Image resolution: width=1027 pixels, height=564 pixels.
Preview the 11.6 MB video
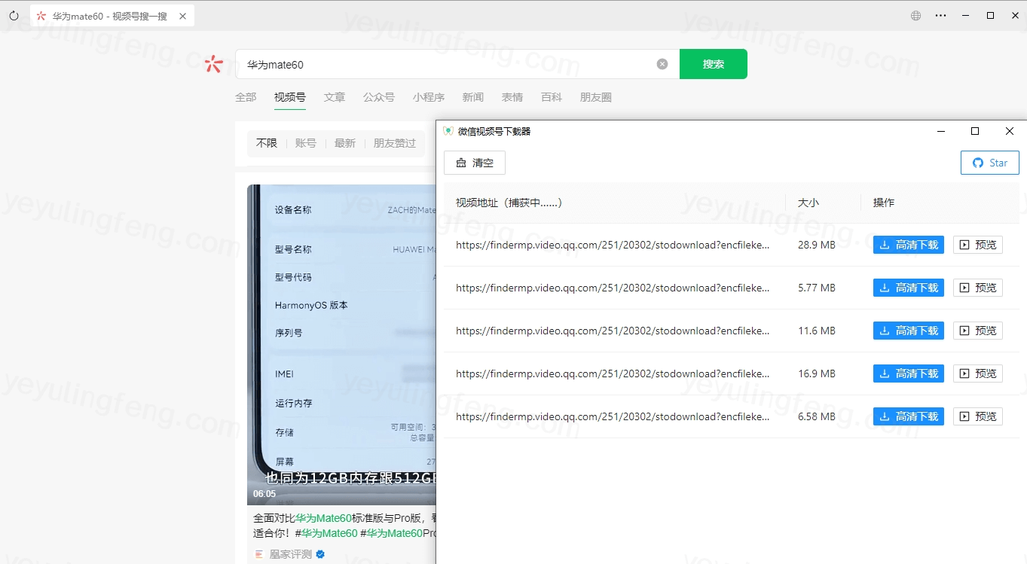click(x=978, y=331)
